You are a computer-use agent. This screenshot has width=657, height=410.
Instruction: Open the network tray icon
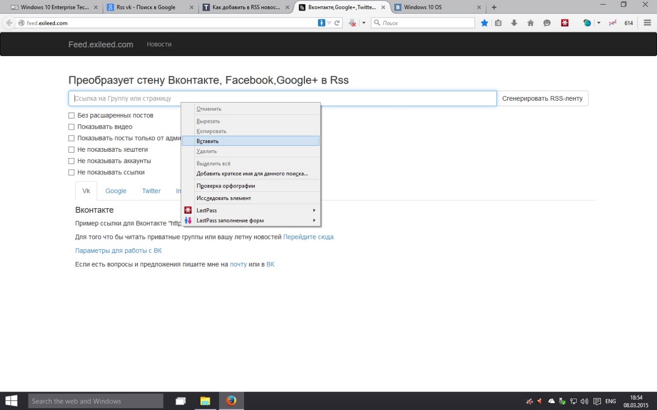click(x=574, y=401)
